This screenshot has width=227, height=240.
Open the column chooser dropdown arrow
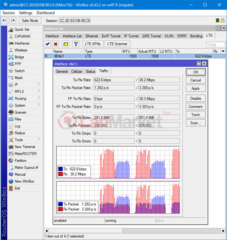click(223, 51)
